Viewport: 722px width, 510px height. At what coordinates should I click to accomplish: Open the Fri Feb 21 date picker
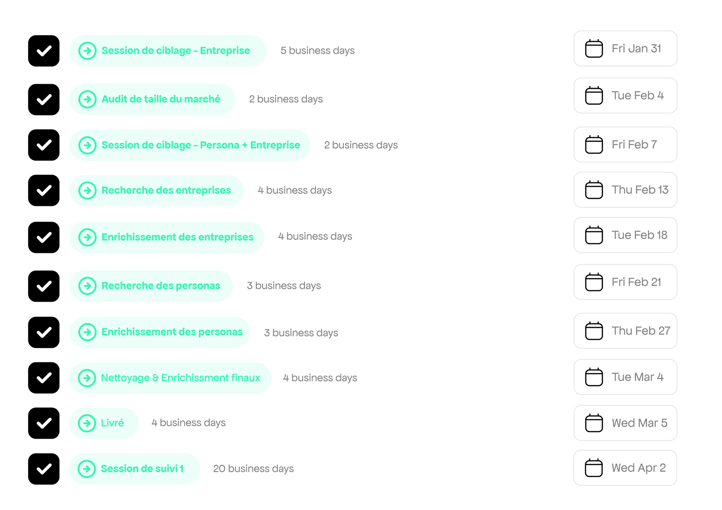(x=625, y=282)
